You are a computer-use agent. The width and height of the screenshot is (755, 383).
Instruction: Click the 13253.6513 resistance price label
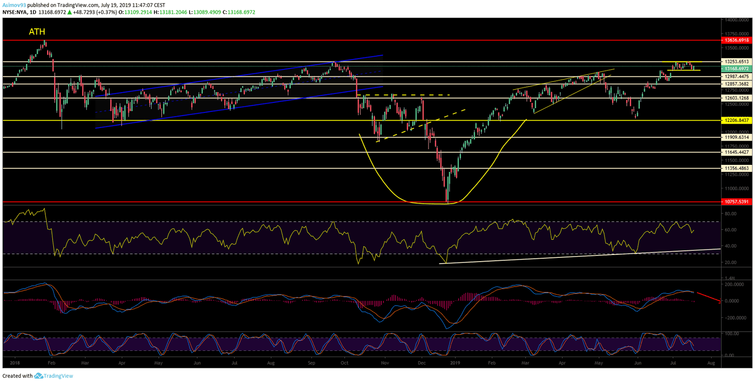coord(737,62)
